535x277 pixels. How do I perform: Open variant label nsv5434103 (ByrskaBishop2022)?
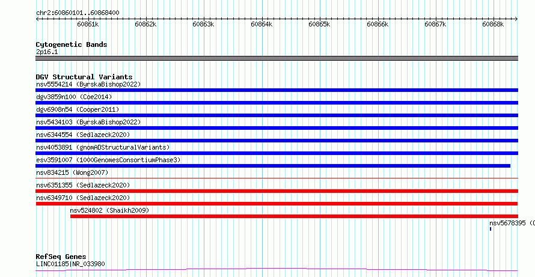coord(88,122)
